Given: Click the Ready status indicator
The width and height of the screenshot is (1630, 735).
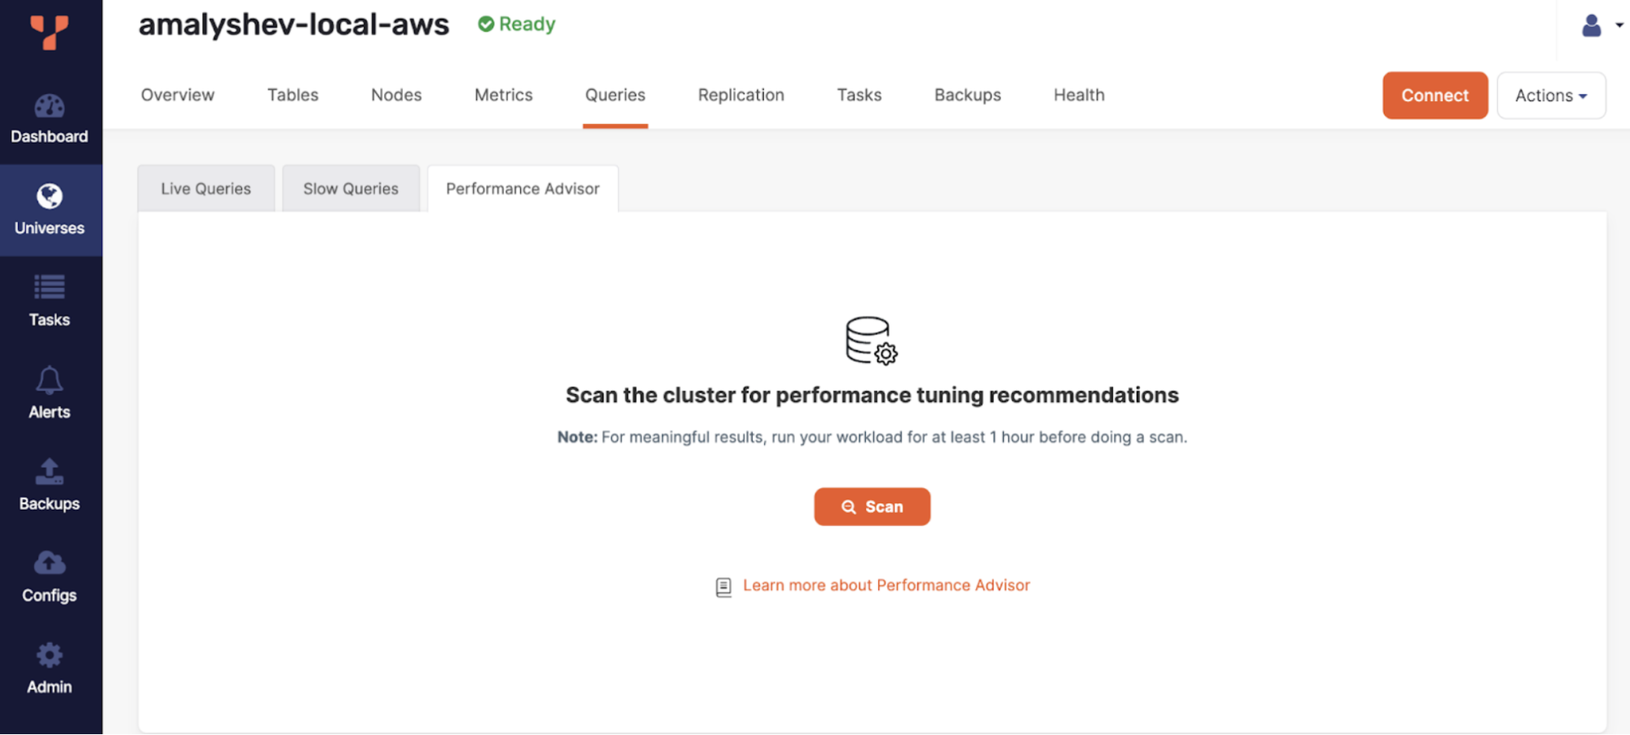Looking at the screenshot, I should (515, 24).
